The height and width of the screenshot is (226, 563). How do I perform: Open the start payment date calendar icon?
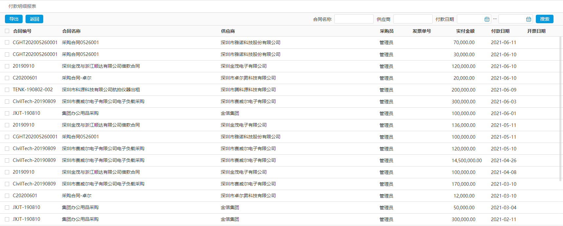[x=487, y=19]
